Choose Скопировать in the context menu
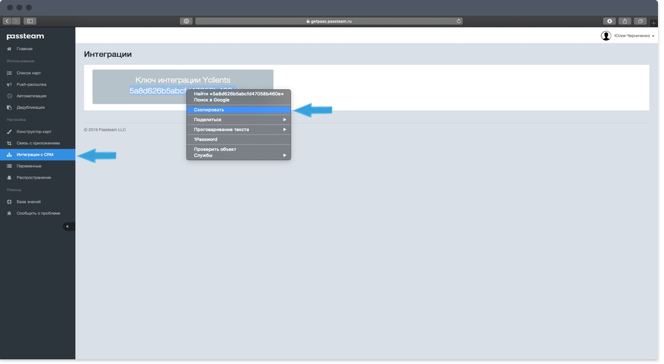 coord(239,110)
